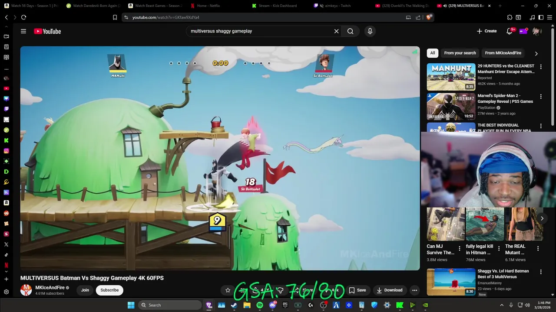The image size is (556, 312).
Task: Play the MANHUNT video thumbnail
Action: [451, 77]
